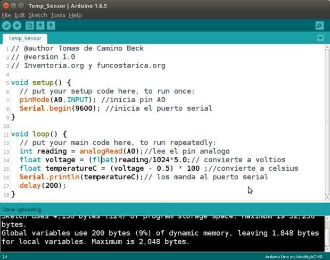Save the sketch with the Save icon
This screenshot has height=260, width=330.
(x=51, y=26)
